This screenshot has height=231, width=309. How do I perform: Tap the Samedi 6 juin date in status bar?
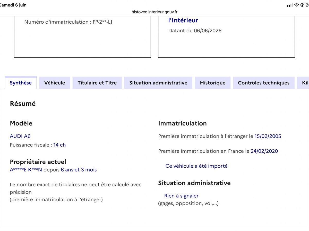(x=13, y=5)
